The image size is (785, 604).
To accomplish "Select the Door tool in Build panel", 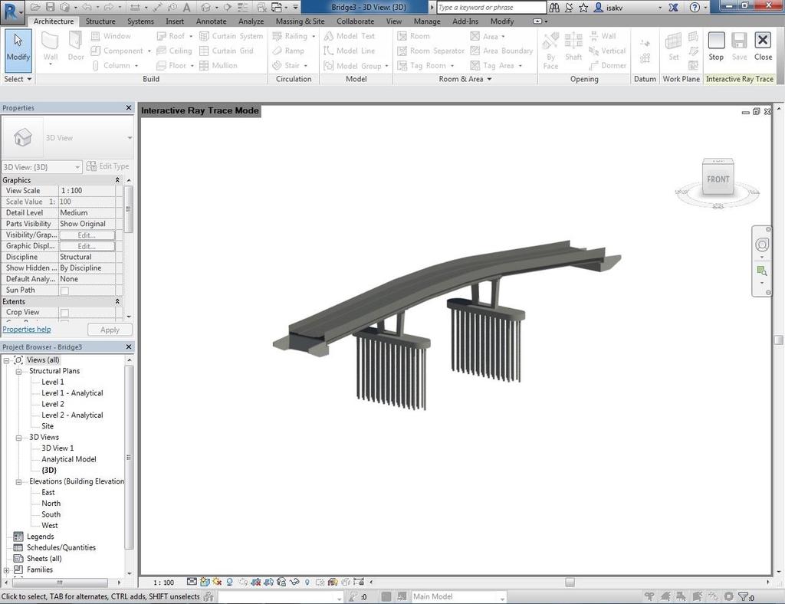I will click(76, 48).
